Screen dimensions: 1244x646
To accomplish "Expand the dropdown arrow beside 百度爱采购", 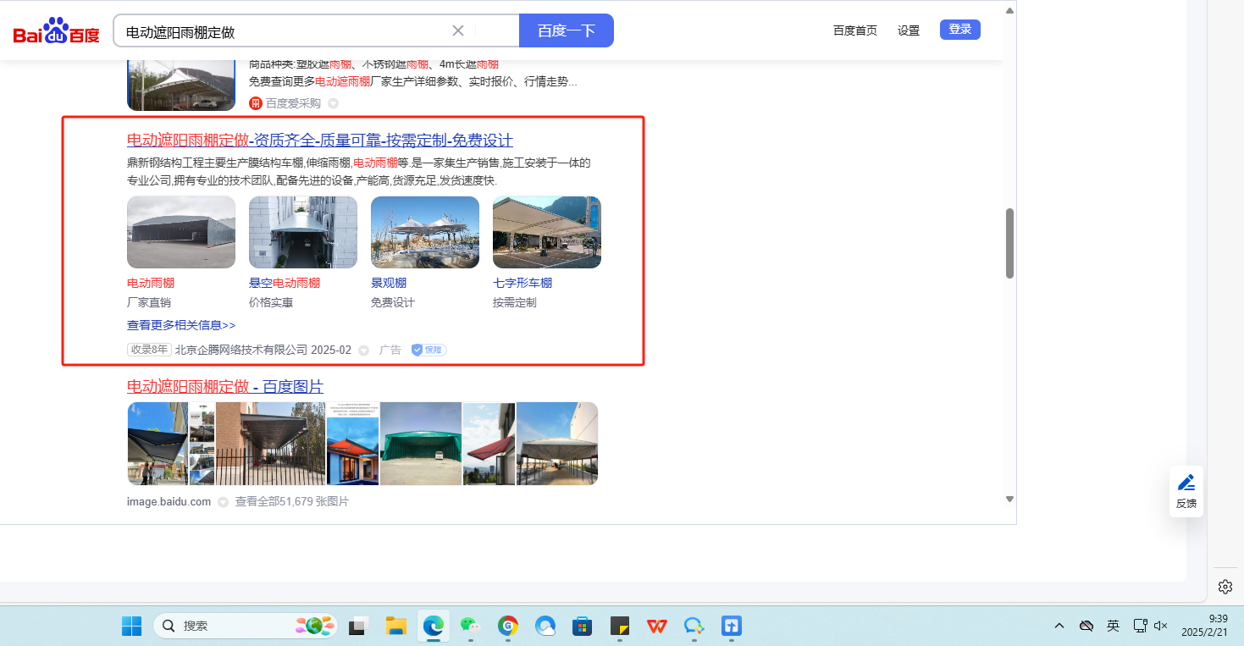I will coord(333,103).
